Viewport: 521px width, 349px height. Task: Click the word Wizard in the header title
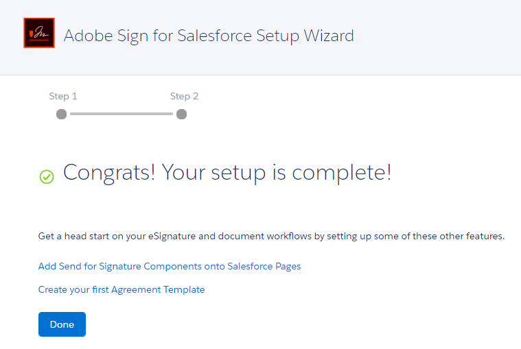(329, 36)
